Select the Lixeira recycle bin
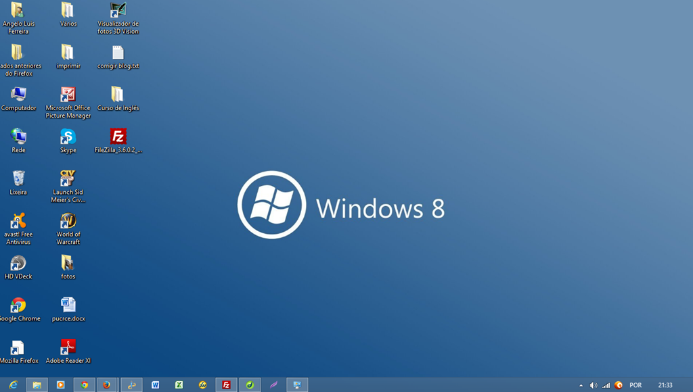The width and height of the screenshot is (693, 392). click(18, 182)
